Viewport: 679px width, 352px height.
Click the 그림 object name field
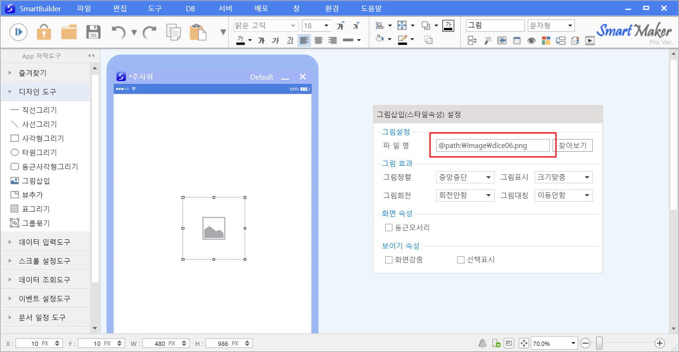495,25
